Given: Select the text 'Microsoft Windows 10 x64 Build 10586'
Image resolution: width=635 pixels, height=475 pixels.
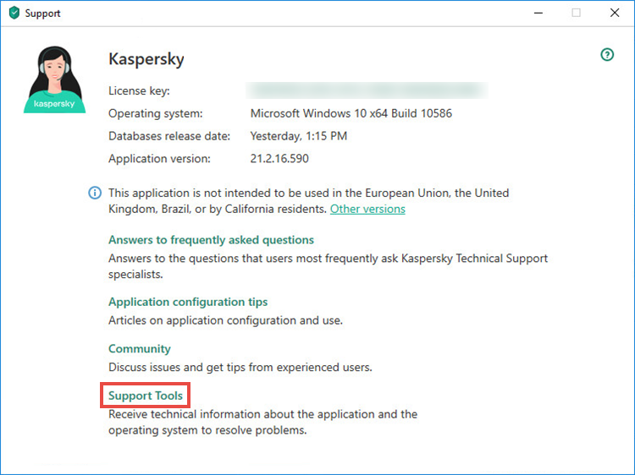Looking at the screenshot, I should 351,113.
